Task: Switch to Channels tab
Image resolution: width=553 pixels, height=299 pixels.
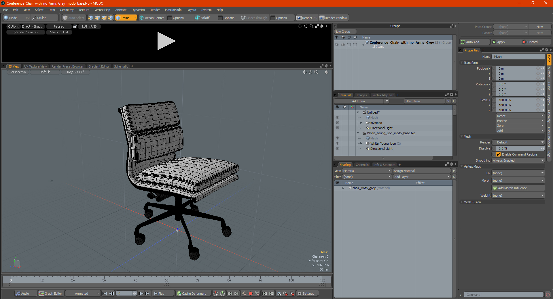Action: click(362, 165)
